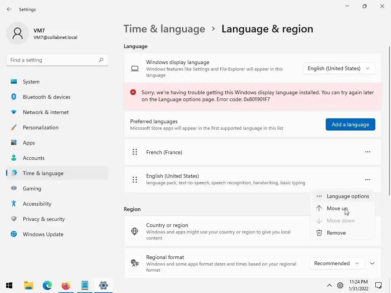The width and height of the screenshot is (391, 293).
Task: Open the notification center icon
Action: 378,285
